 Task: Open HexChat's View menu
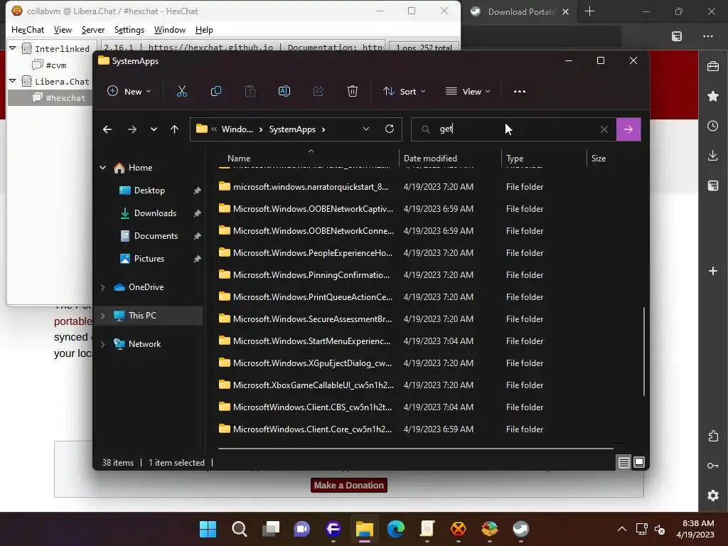point(63,30)
